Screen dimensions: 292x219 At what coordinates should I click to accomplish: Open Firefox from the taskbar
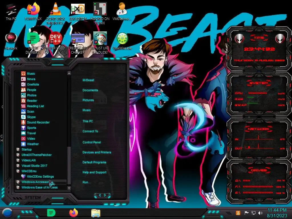(74, 213)
